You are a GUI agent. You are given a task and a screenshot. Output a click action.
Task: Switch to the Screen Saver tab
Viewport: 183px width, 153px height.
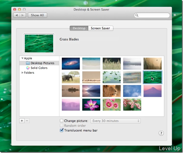point(100,28)
